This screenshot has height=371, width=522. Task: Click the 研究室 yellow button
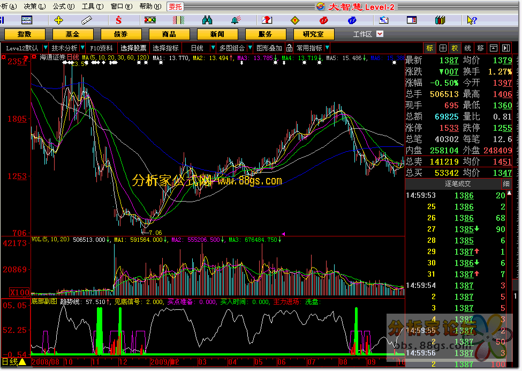(x=314, y=34)
